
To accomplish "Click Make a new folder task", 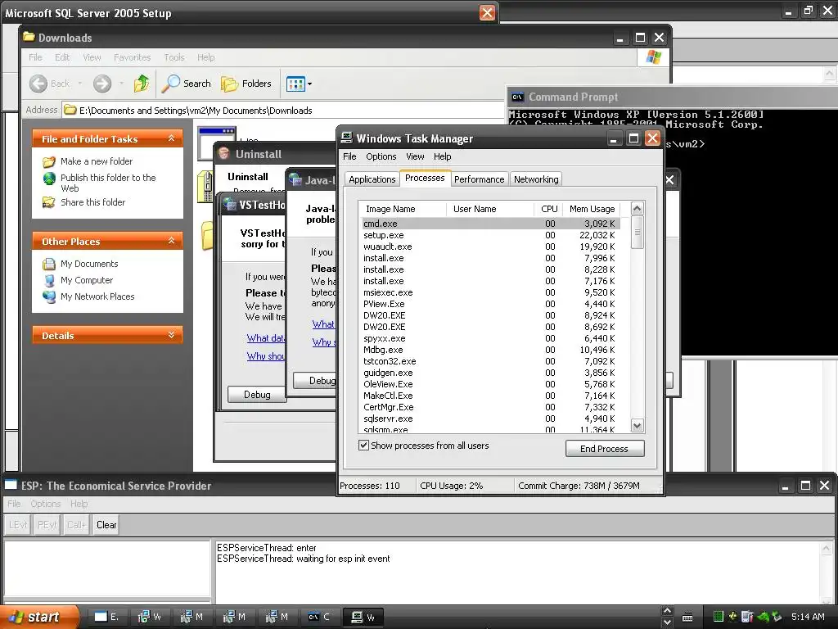I will (97, 161).
